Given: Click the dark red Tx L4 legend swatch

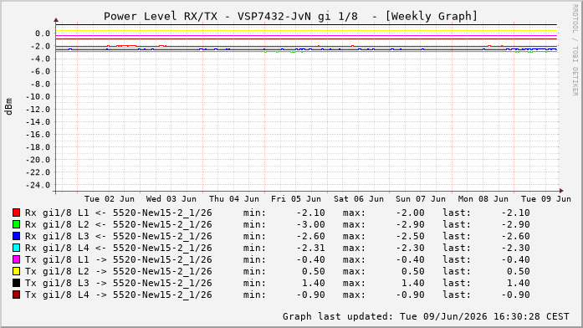Looking at the screenshot, I should 16,295.
